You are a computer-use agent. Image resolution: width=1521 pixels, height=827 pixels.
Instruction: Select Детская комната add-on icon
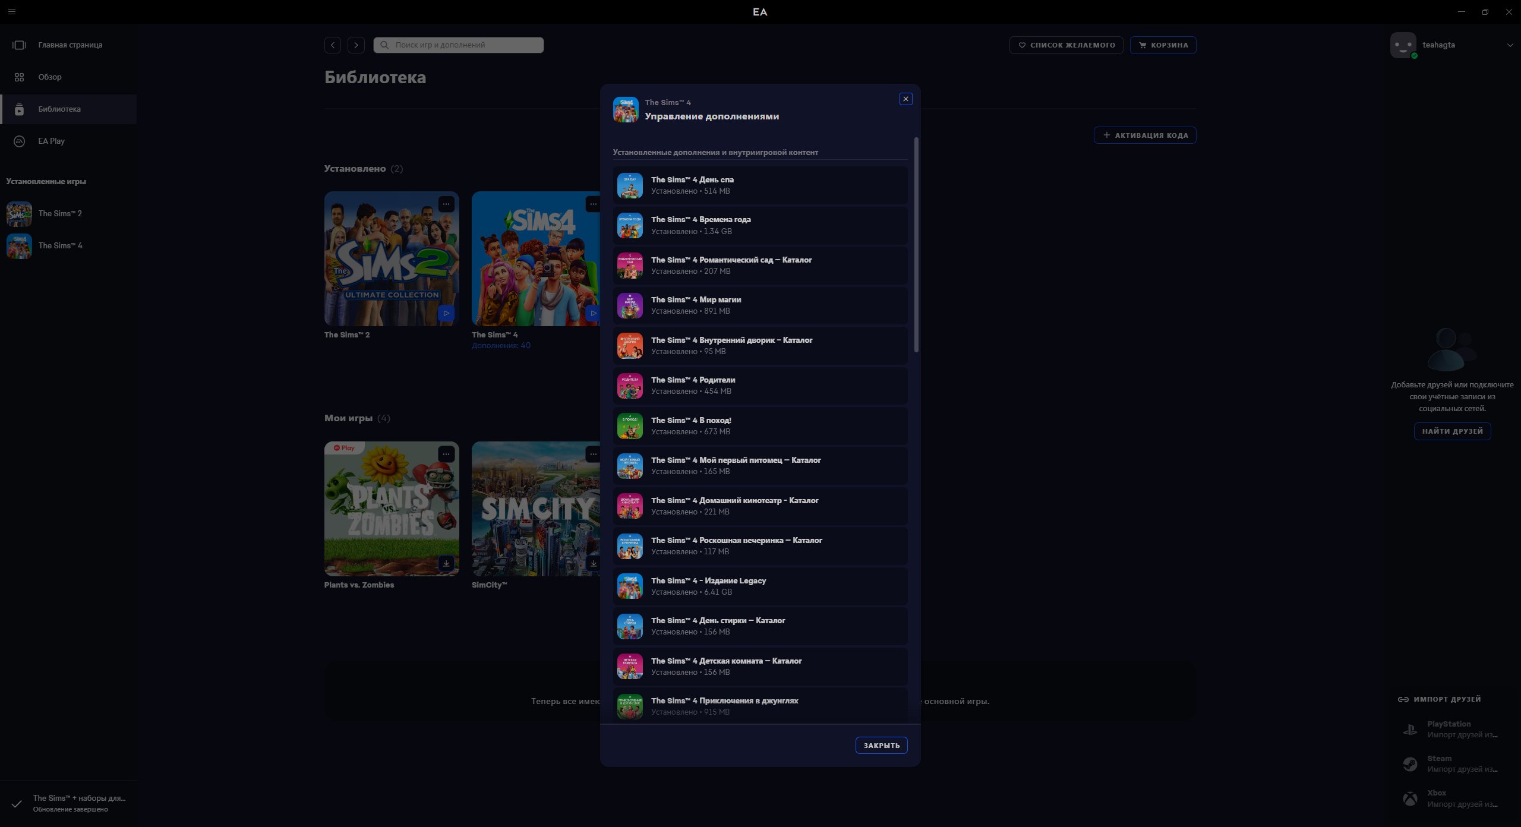point(630,667)
